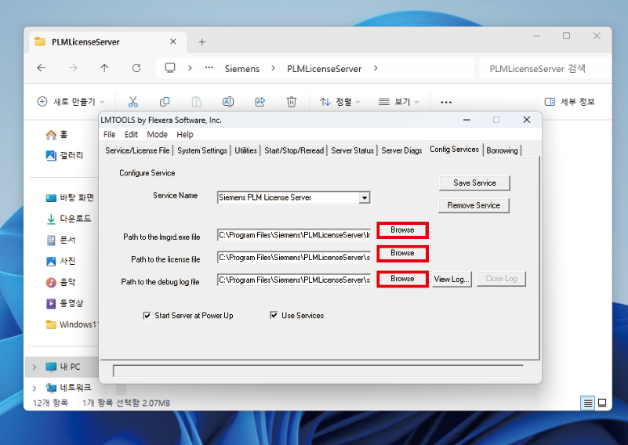Switch to Start/Stop/Reread tab
This screenshot has height=445, width=628.
coord(294,150)
